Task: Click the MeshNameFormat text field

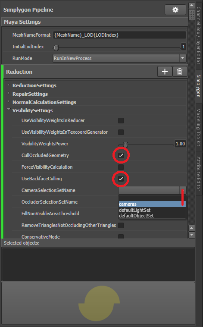Action: (x=119, y=35)
